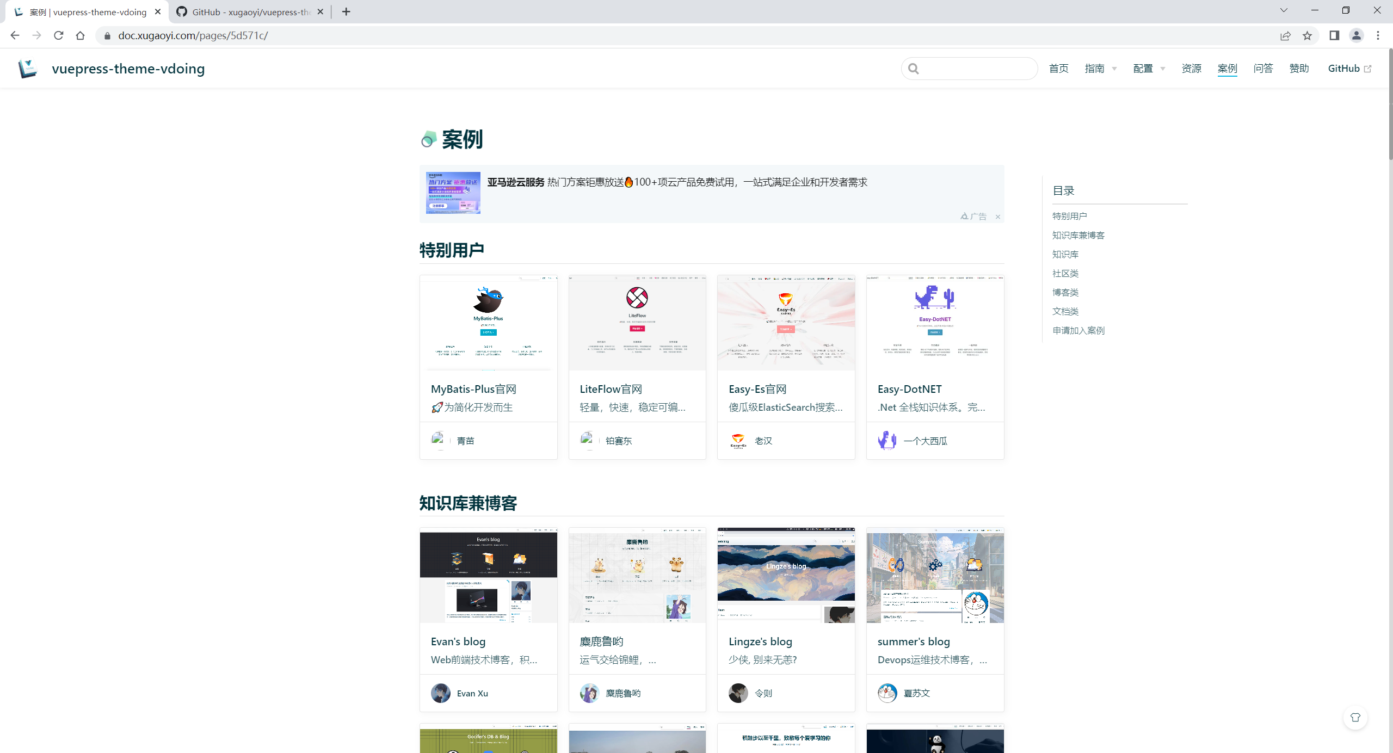The width and height of the screenshot is (1393, 753).
Task: Close the ad banner with X
Action: tap(998, 217)
